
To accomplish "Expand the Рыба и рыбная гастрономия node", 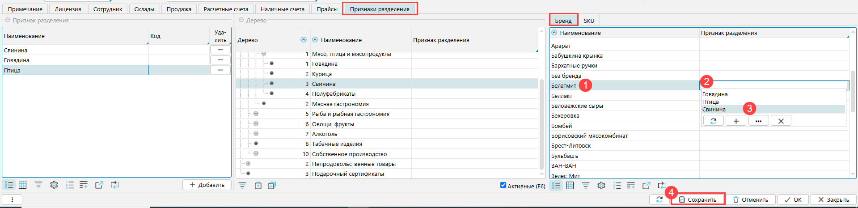I will click(x=256, y=114).
